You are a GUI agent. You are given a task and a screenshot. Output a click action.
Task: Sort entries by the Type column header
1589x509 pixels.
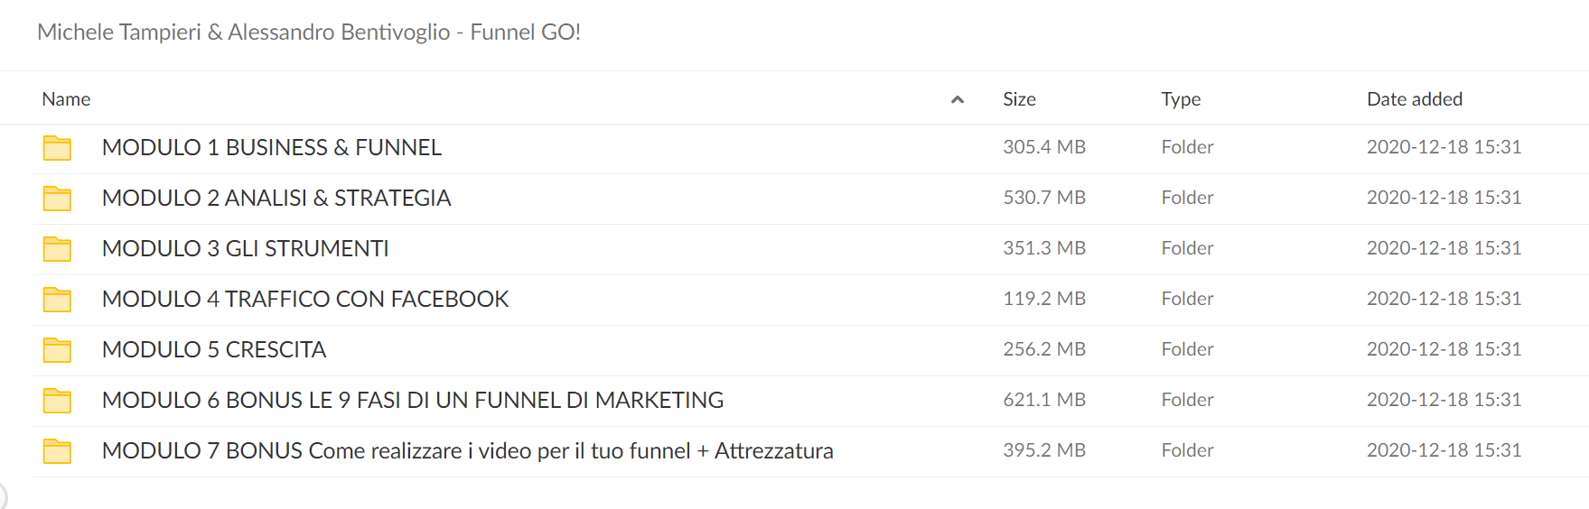click(x=1181, y=99)
